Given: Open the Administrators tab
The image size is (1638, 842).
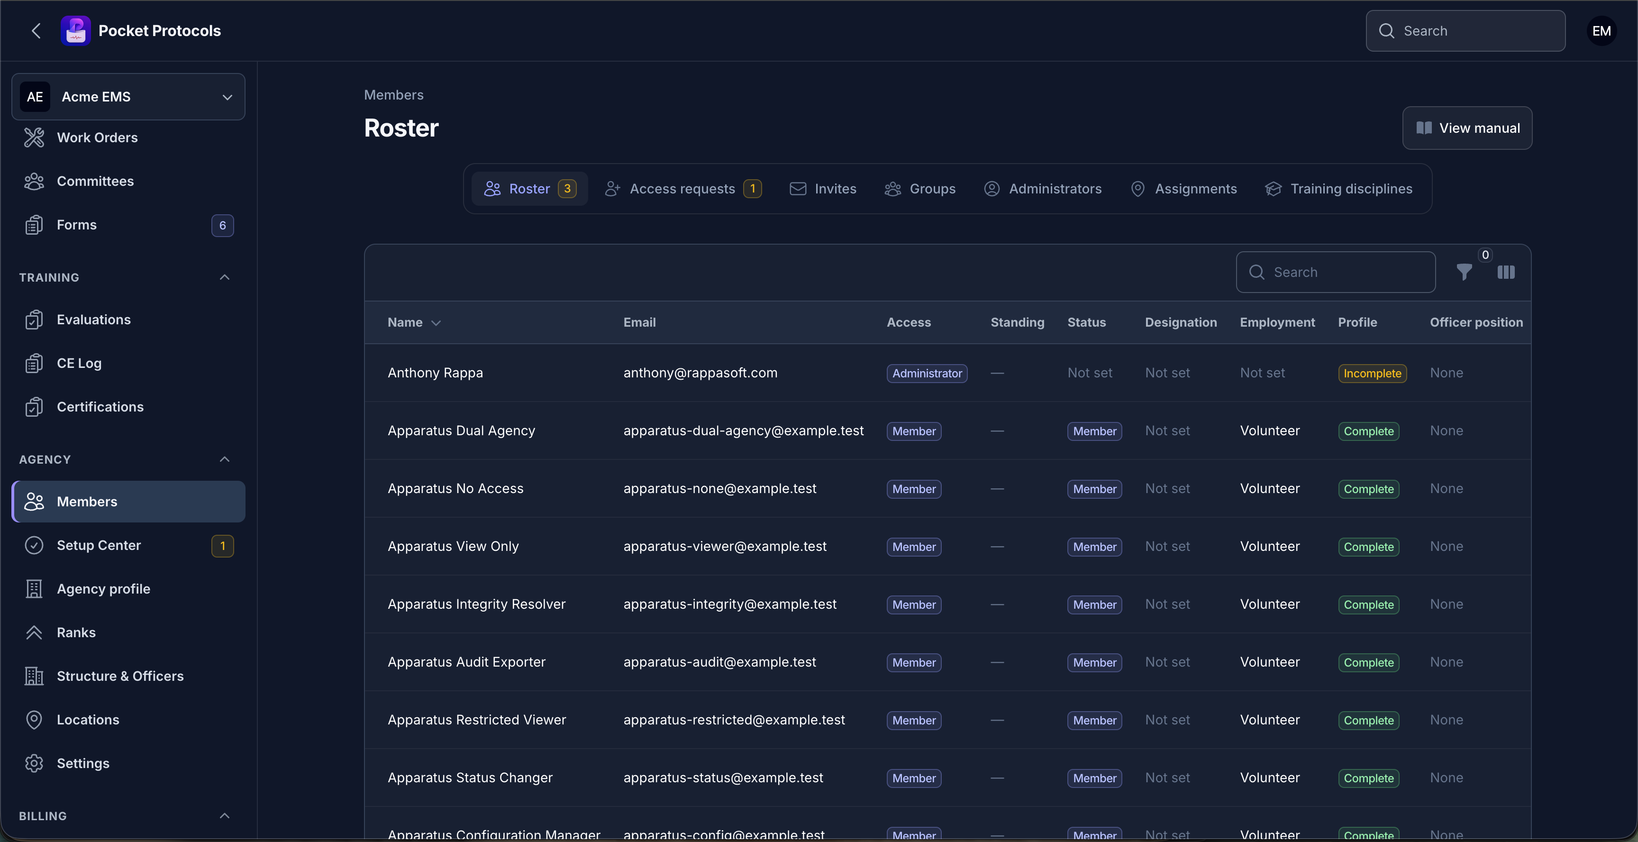Looking at the screenshot, I should (1043, 189).
